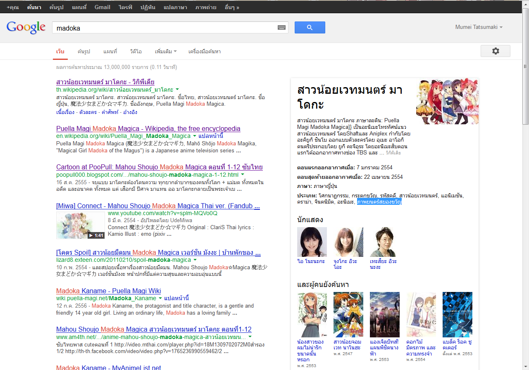Select the ไอ โนะนะกะ actor photo
The width and height of the screenshot is (529, 370).
click(312, 242)
